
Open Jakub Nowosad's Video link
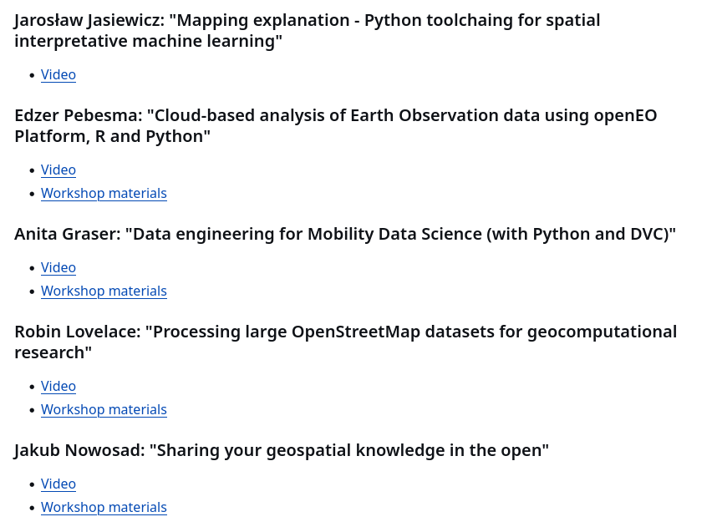58,484
